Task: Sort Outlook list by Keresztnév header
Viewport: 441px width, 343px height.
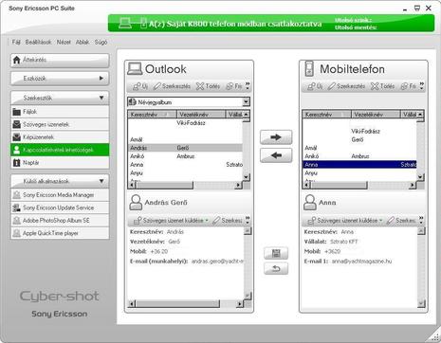Action: coord(153,115)
